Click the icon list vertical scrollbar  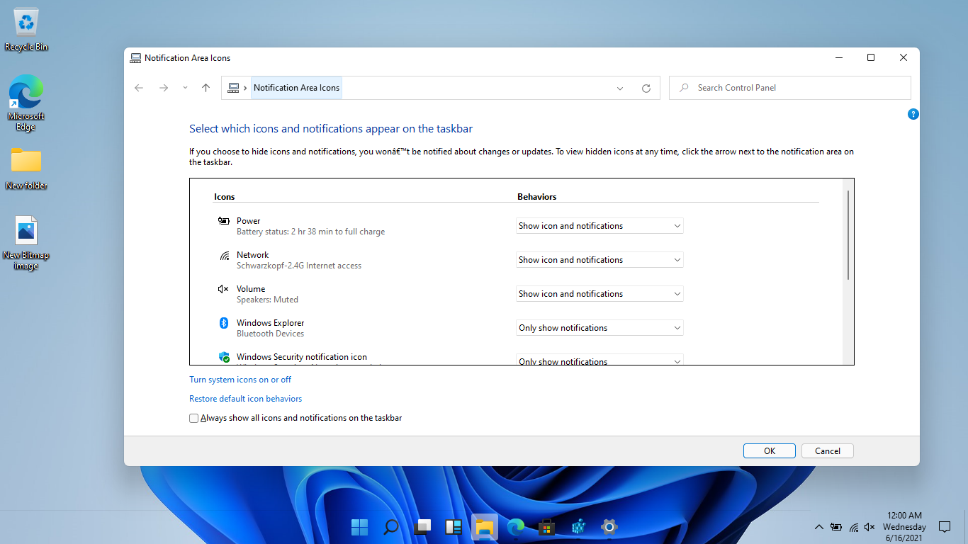coord(848,234)
